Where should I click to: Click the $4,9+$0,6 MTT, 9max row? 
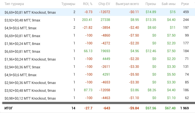click(20, 28)
